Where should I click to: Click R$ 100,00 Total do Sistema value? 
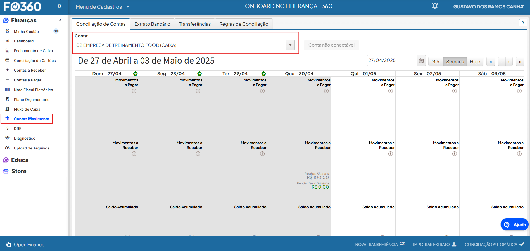[x=318, y=177]
